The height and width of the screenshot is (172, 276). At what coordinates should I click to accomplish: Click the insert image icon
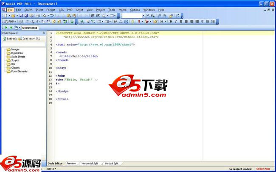click(87, 22)
